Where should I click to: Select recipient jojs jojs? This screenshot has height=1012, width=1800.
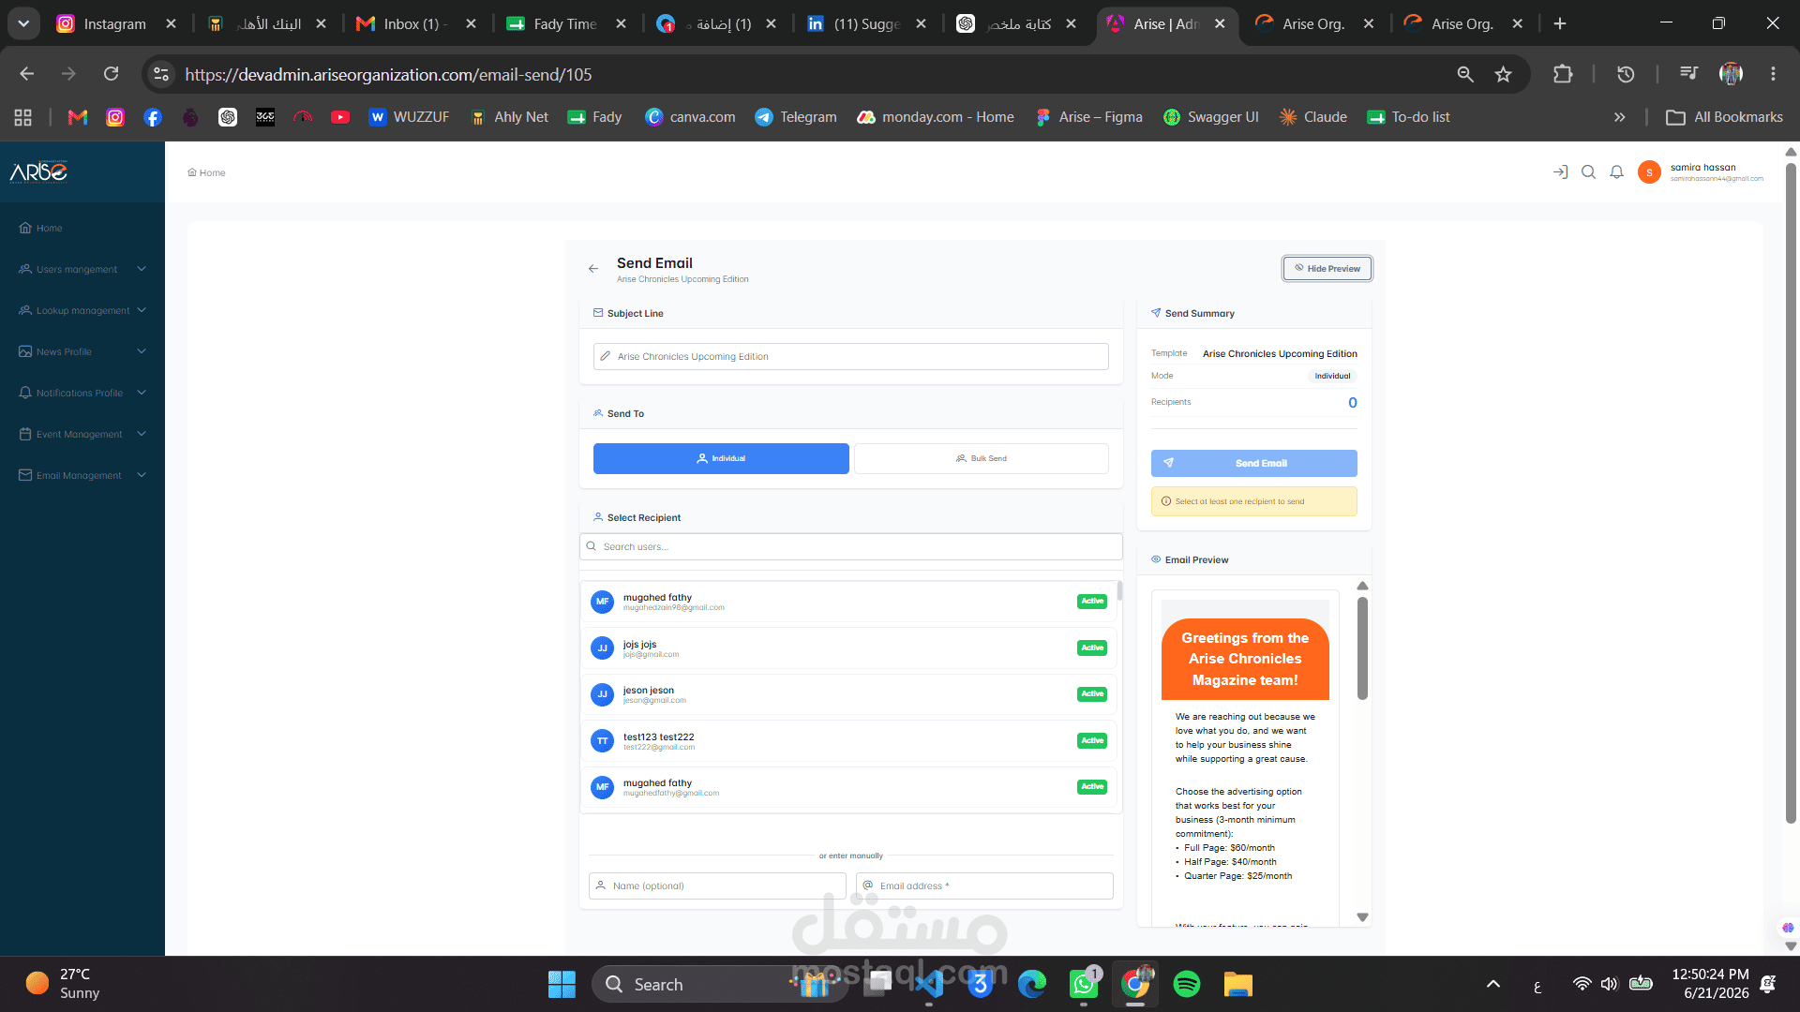click(848, 648)
